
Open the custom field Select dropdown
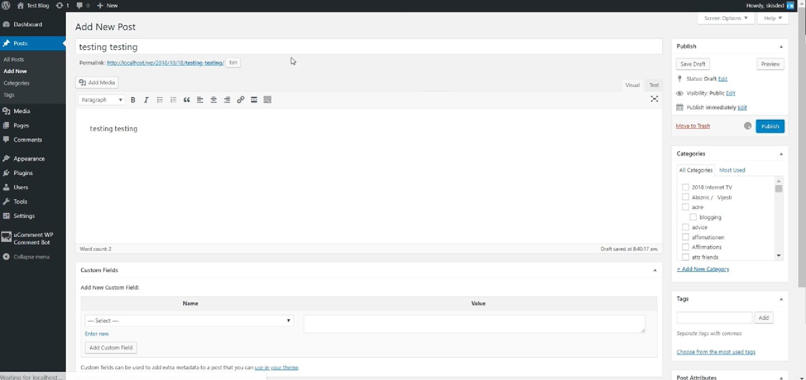click(x=189, y=321)
